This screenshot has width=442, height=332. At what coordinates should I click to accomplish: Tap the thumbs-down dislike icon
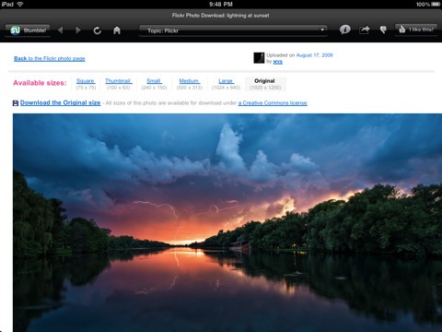[x=383, y=30]
